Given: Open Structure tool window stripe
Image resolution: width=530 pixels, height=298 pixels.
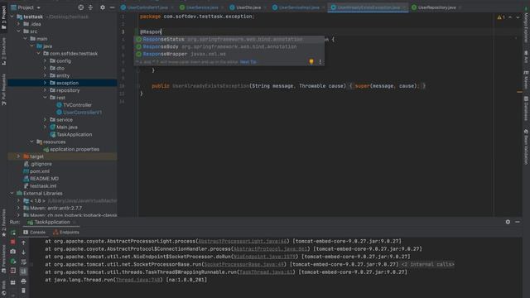Looking at the screenshot, I should point(3,51).
